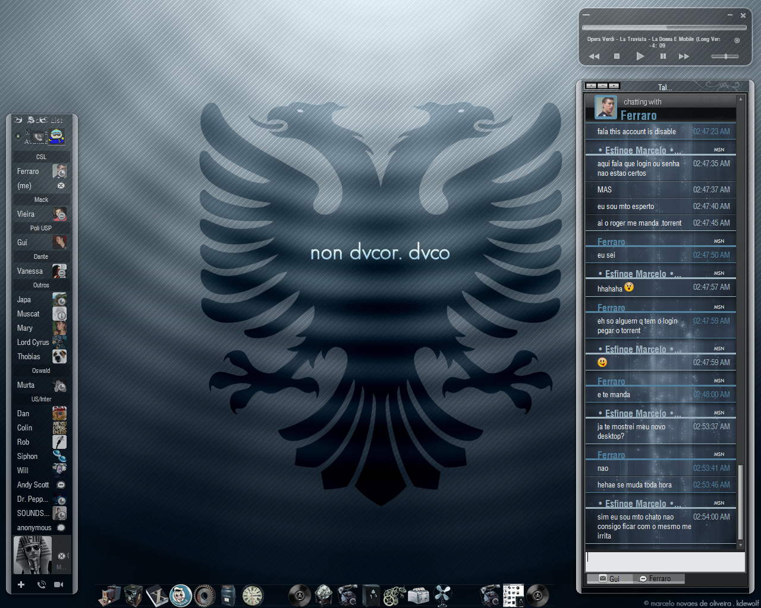Click Ferraro's avatar in the chat header
Viewport: 761px width, 608px height.
tap(606, 107)
